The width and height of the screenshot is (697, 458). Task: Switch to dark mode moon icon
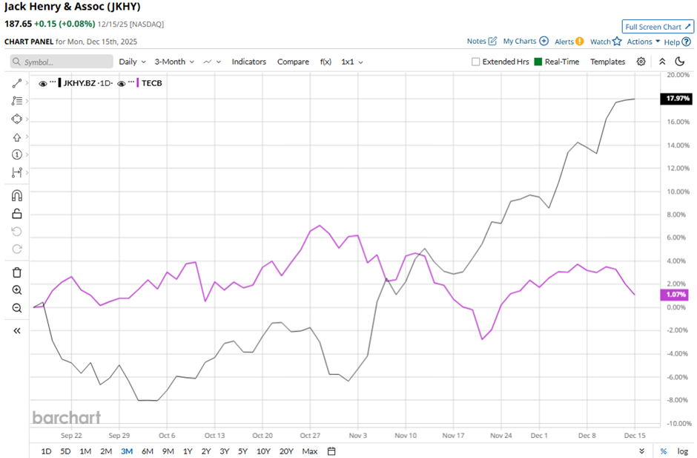coord(680,62)
